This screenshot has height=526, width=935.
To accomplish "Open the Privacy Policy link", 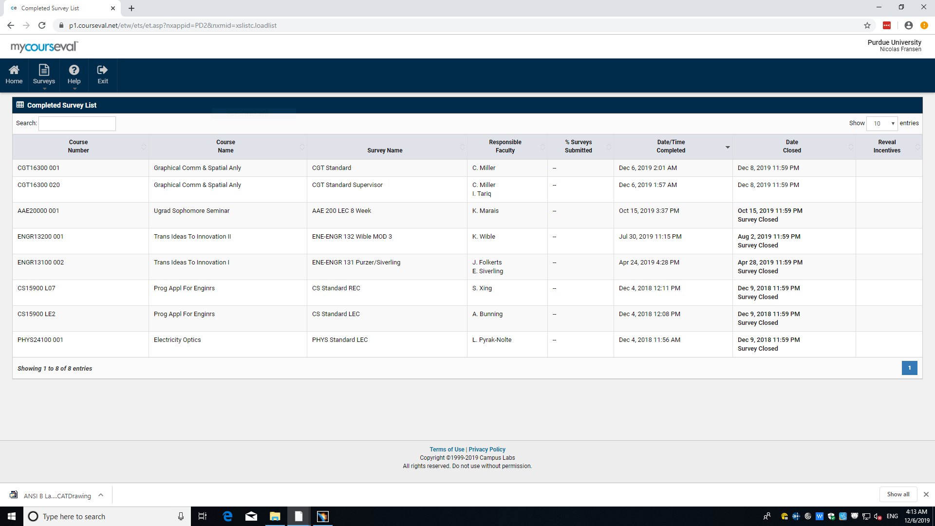I will pos(487,450).
